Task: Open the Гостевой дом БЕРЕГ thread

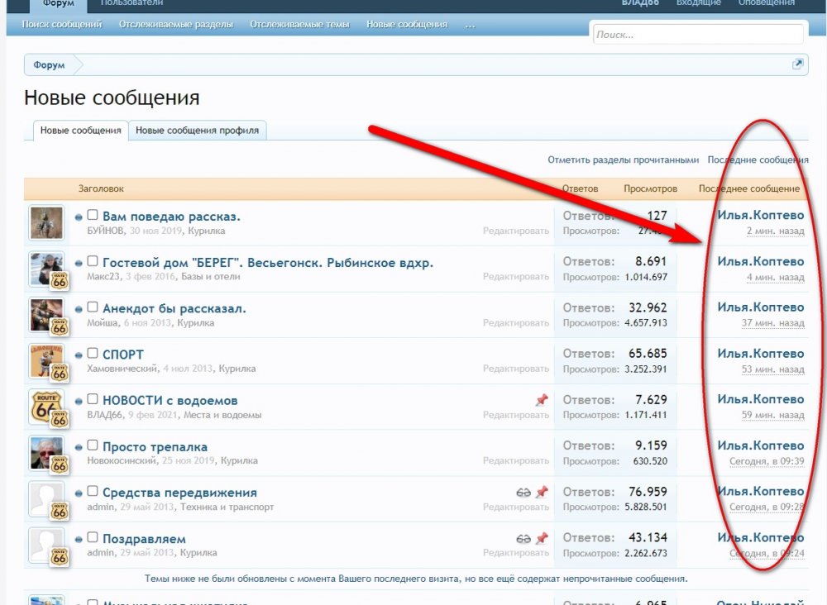Action: coord(268,263)
